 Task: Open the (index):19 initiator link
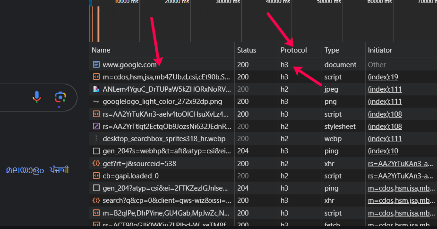(383, 77)
